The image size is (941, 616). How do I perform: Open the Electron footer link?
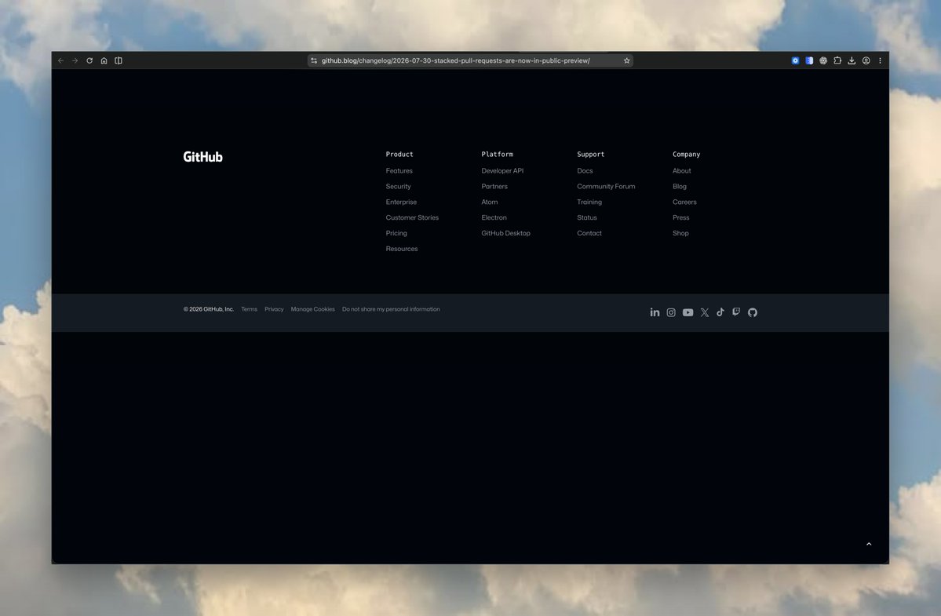pos(494,217)
